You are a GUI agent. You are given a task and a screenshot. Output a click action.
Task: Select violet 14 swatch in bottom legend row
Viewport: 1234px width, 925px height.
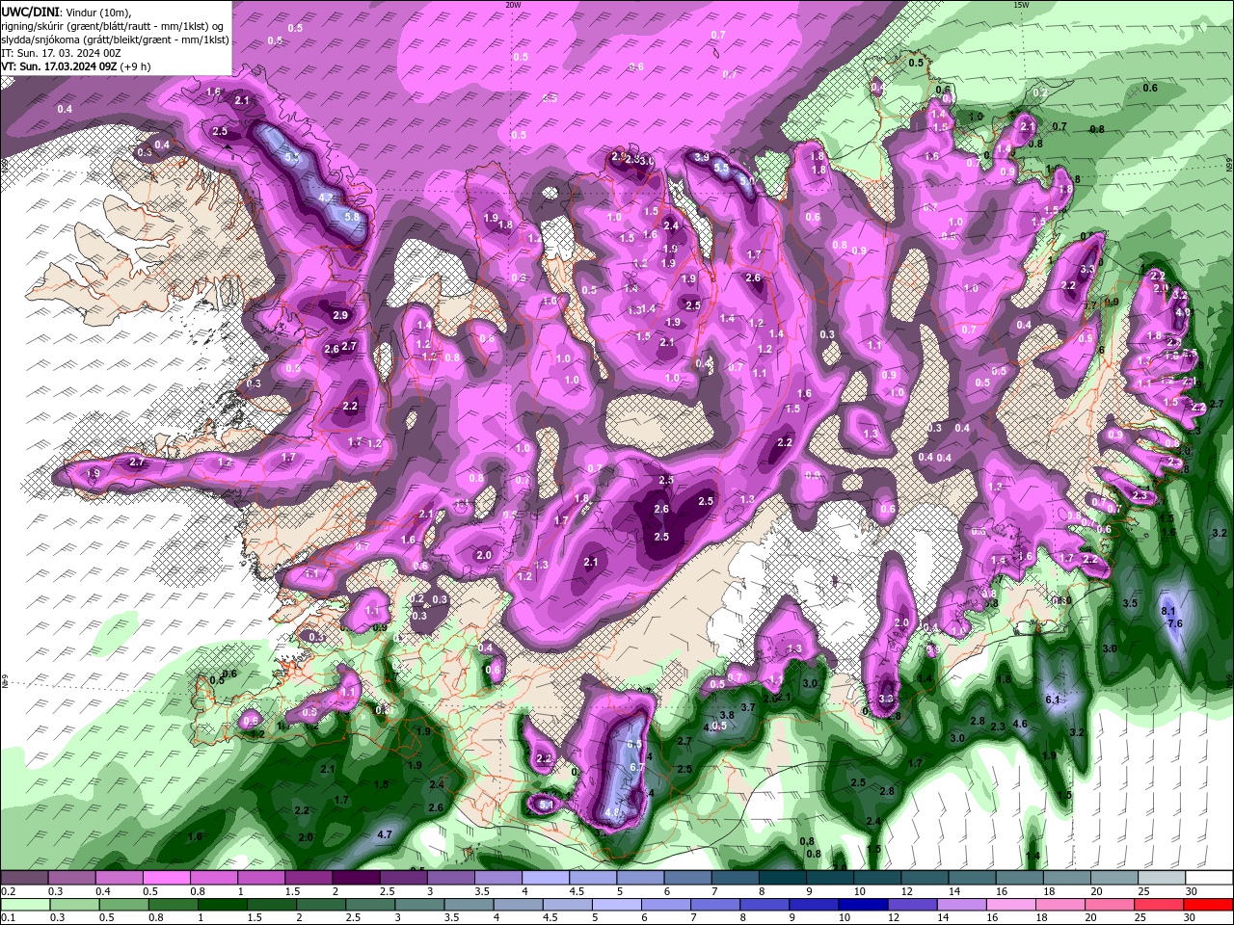[962, 905]
